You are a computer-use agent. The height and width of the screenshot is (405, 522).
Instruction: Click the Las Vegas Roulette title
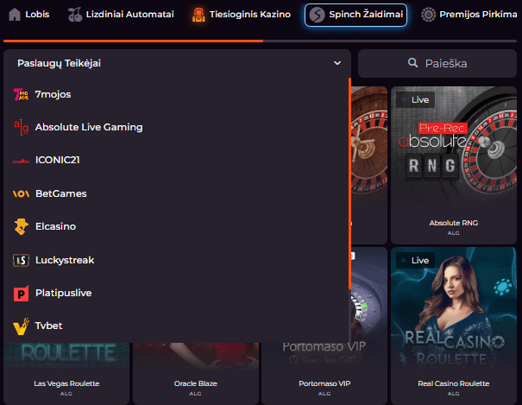[x=66, y=383]
